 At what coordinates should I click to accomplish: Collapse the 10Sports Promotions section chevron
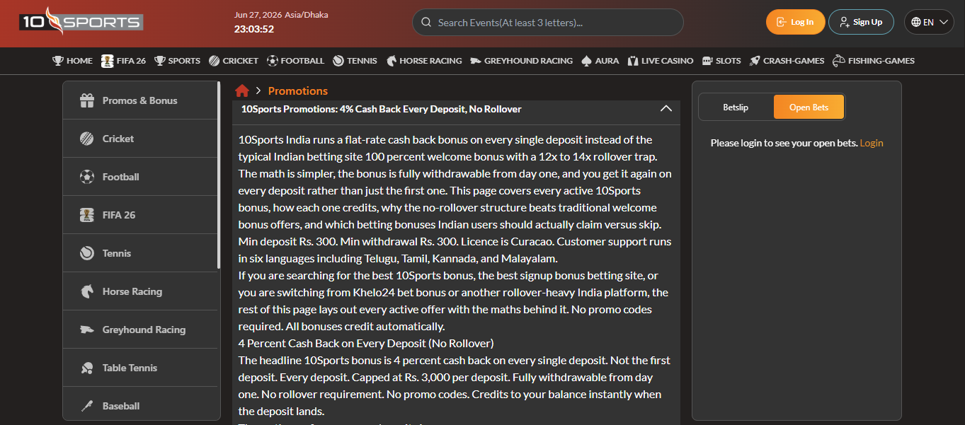[x=666, y=109]
